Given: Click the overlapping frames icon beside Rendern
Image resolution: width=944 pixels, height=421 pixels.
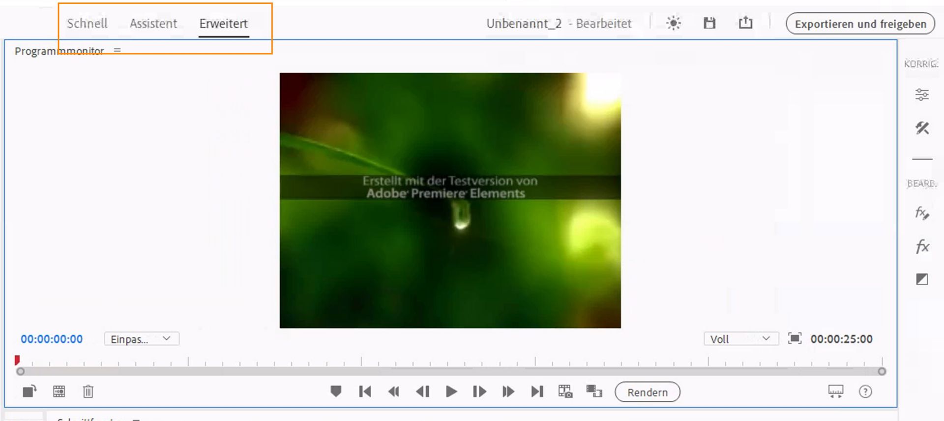Looking at the screenshot, I should 594,391.
